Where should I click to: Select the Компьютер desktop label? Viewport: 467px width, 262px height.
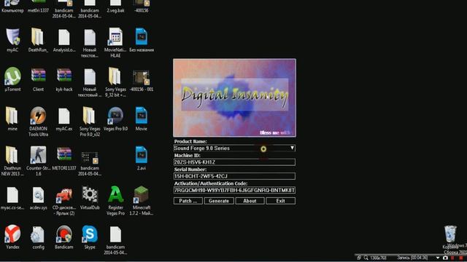coord(12,10)
